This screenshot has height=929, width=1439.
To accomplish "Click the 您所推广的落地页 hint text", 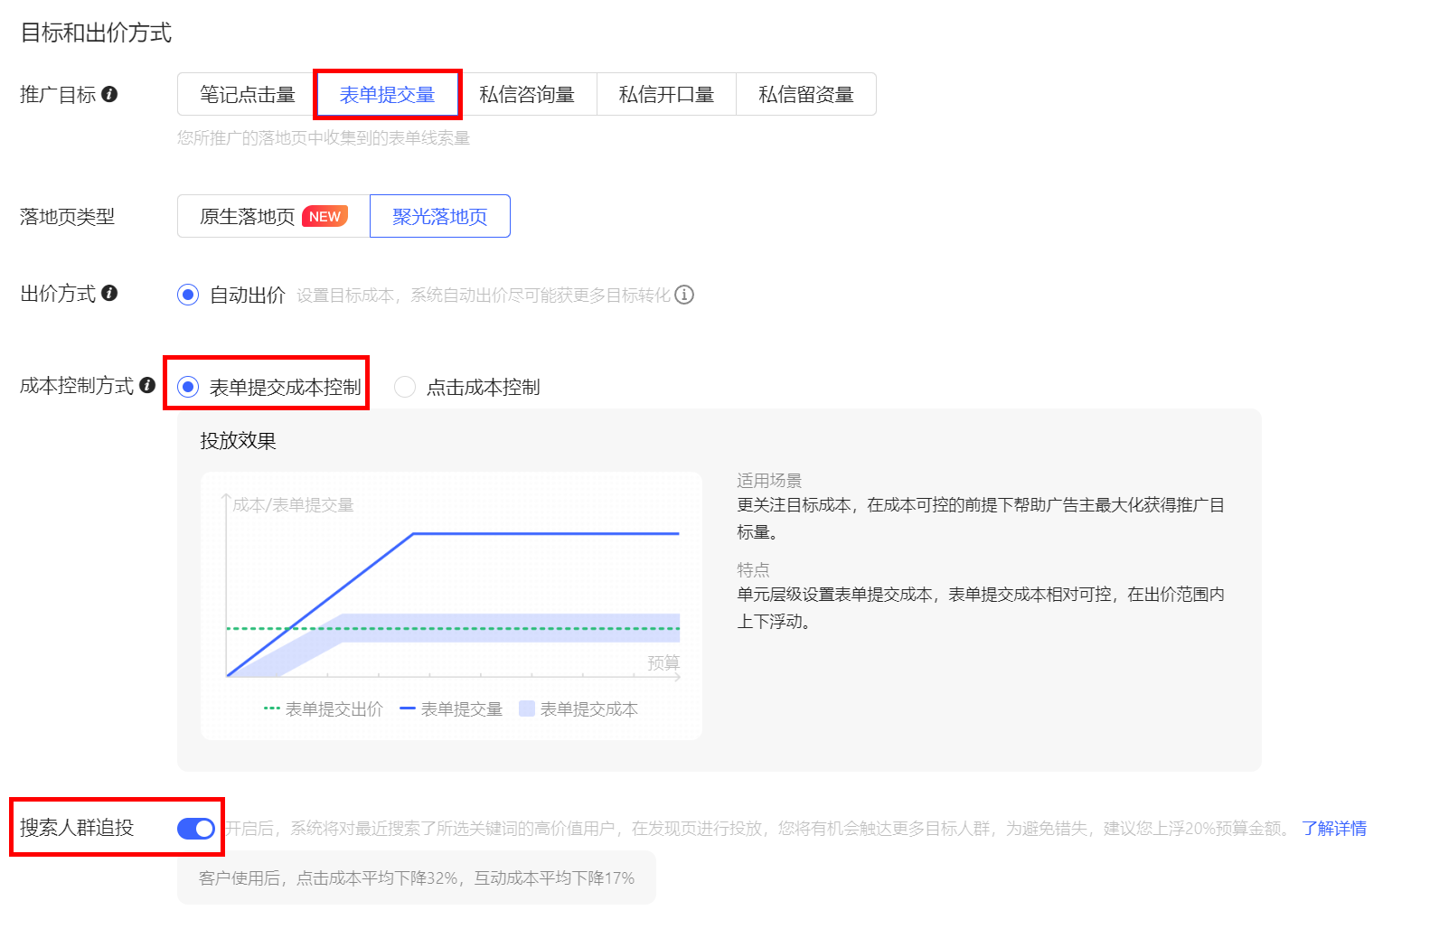I will click(324, 137).
